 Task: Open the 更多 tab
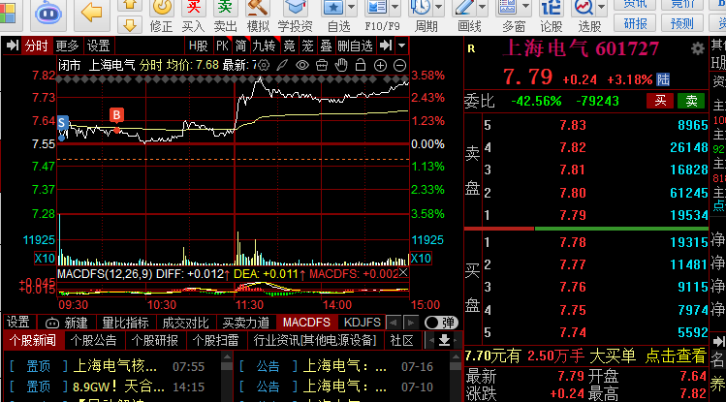(x=67, y=46)
